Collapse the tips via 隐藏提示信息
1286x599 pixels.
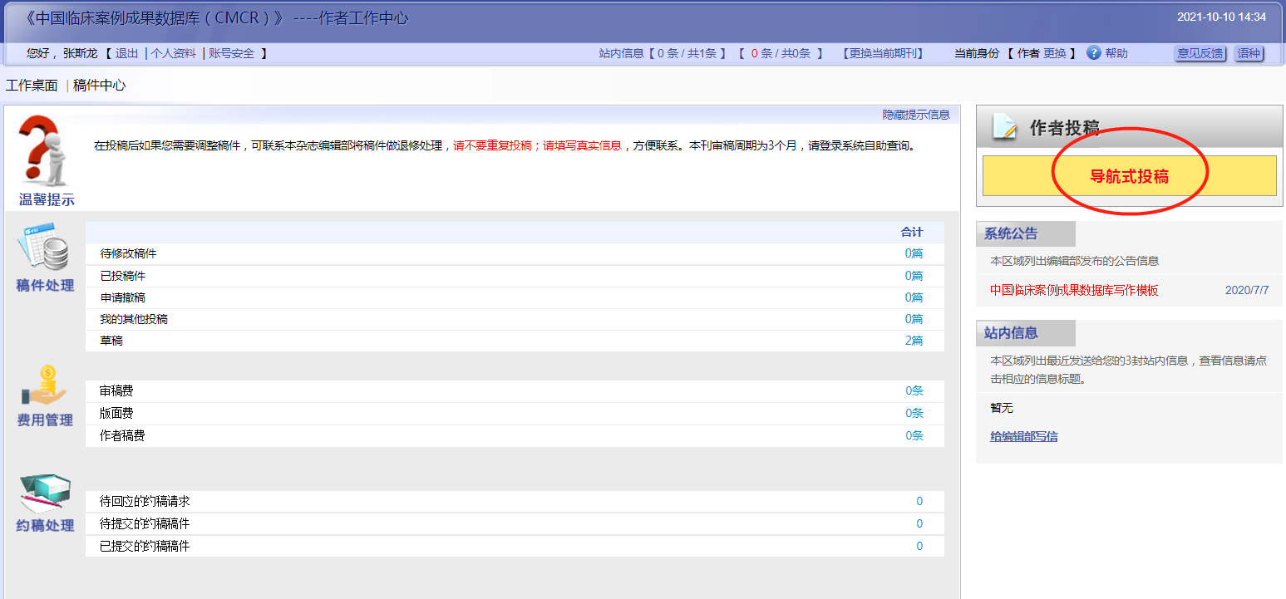(916, 115)
